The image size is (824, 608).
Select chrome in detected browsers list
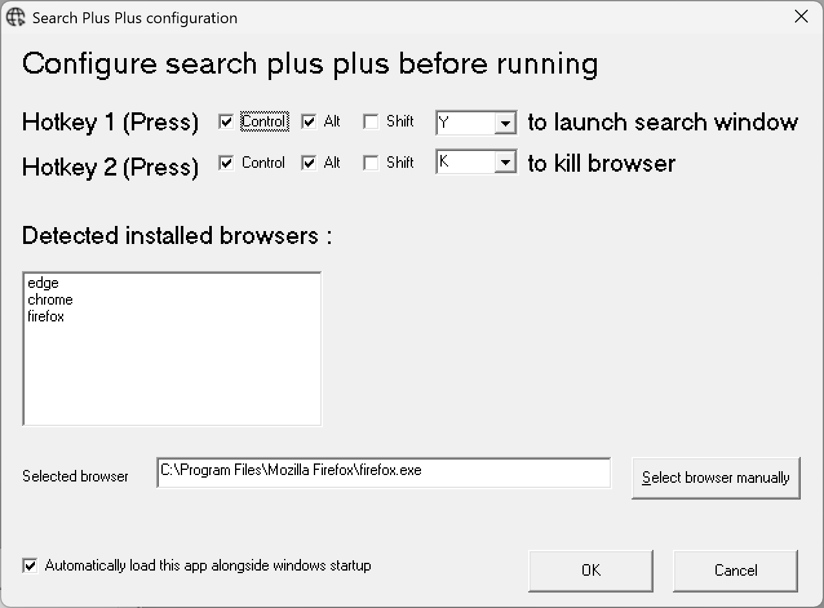coord(50,300)
